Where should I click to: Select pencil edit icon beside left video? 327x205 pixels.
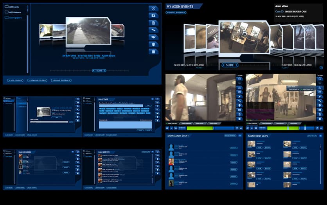tap(239, 96)
